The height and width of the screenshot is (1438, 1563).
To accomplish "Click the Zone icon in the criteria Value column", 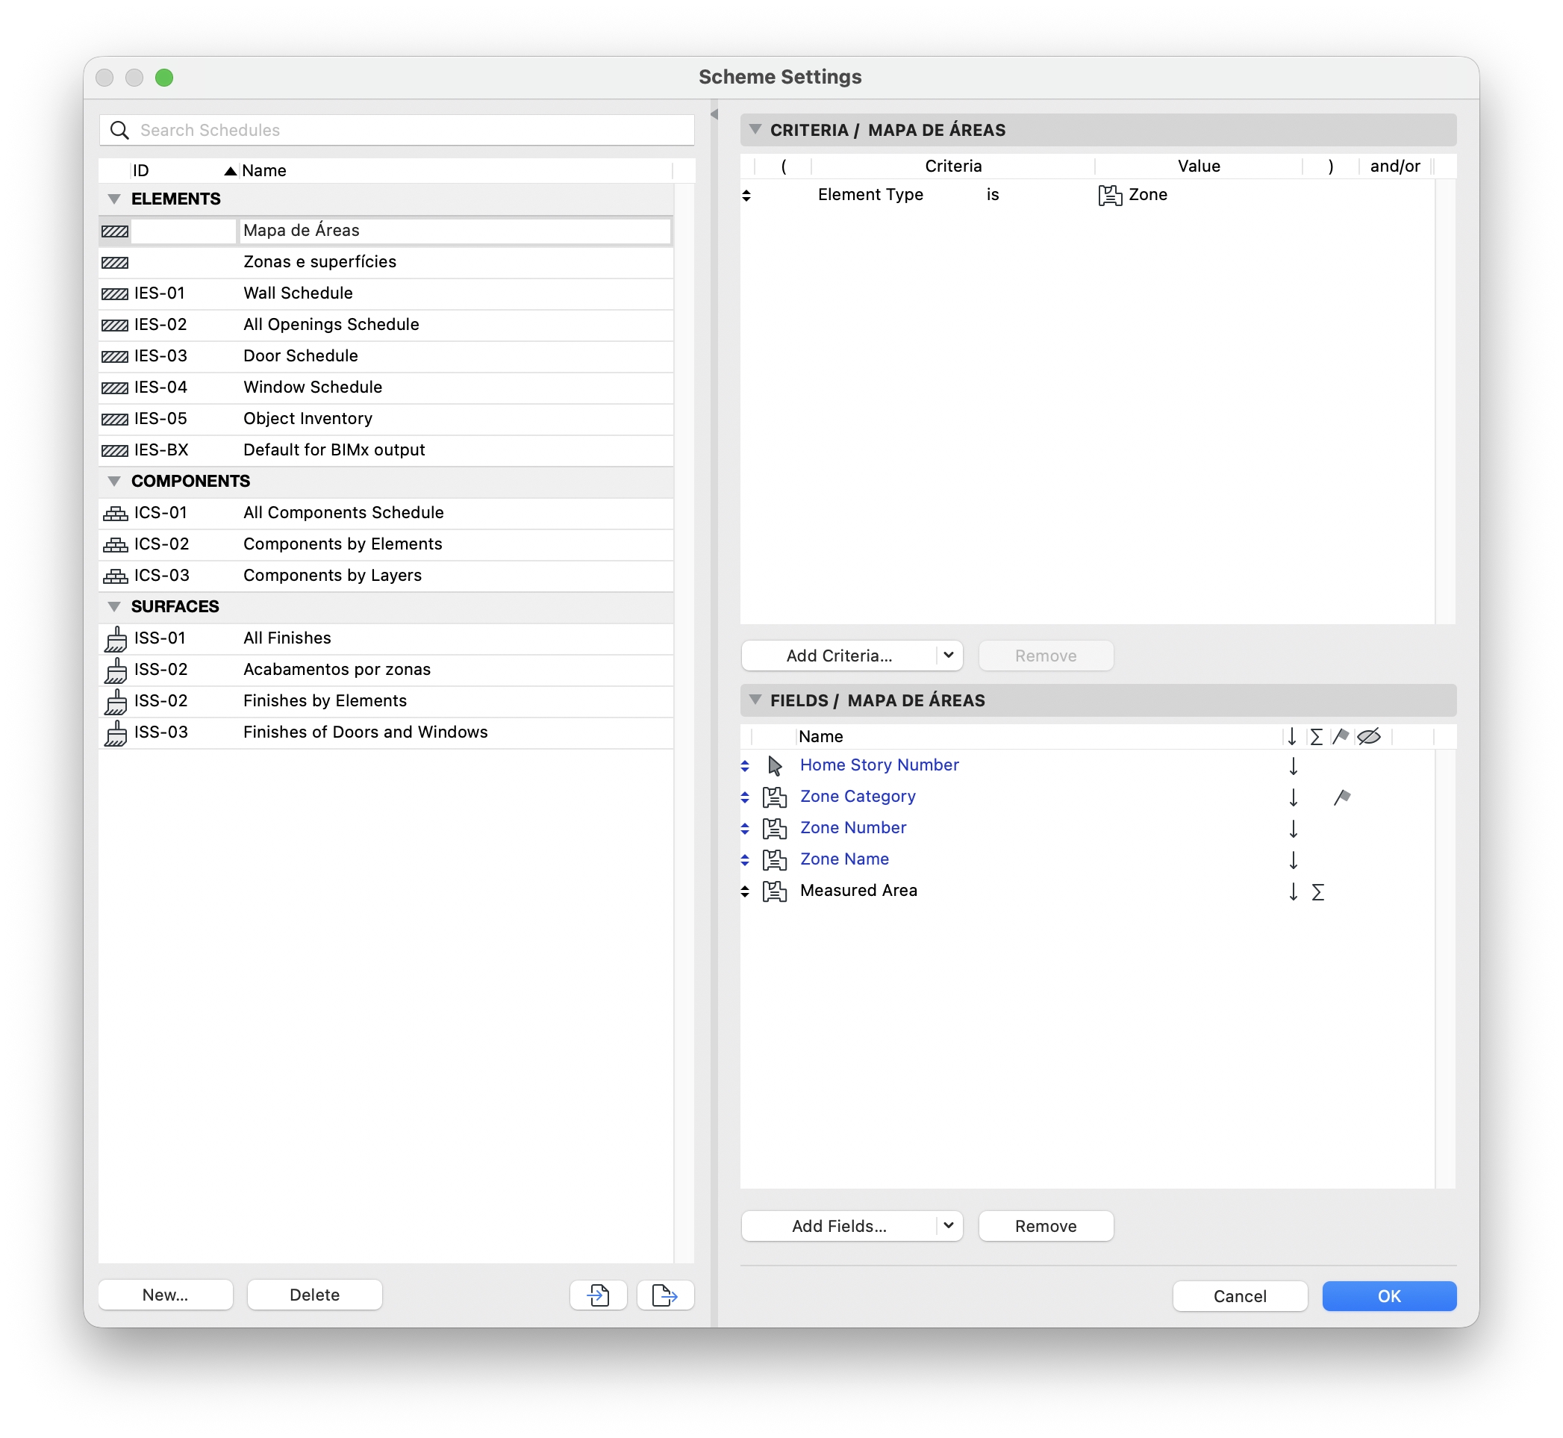I will 1109,196.
